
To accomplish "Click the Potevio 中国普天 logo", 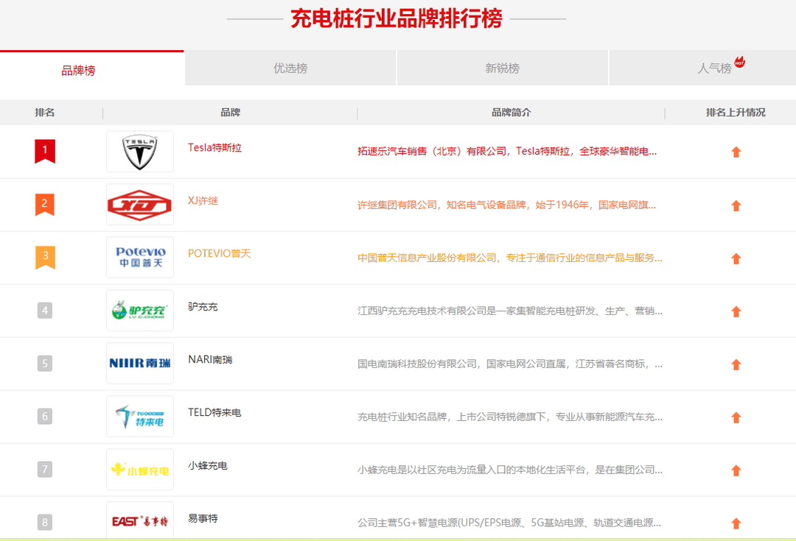I will [139, 258].
